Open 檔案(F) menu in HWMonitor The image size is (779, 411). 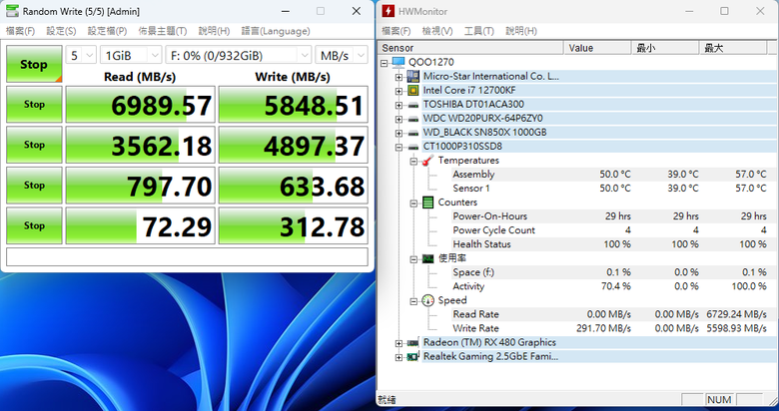click(395, 31)
